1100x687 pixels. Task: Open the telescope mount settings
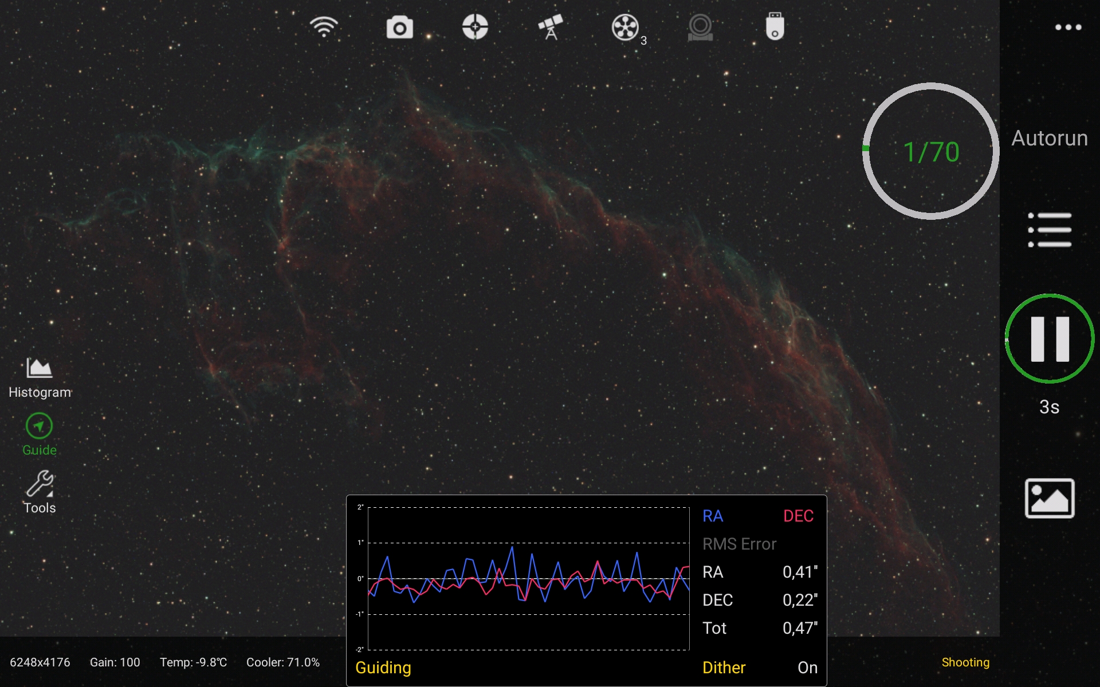(550, 27)
